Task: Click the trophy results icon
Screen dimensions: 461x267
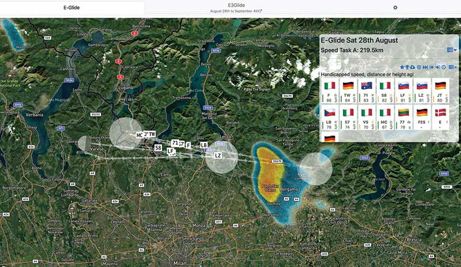Action: click(407, 67)
